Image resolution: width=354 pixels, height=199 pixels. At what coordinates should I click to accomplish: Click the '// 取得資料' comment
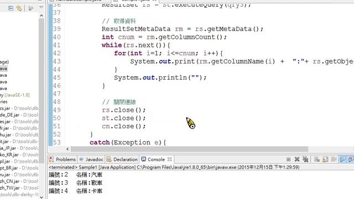(x=119, y=21)
